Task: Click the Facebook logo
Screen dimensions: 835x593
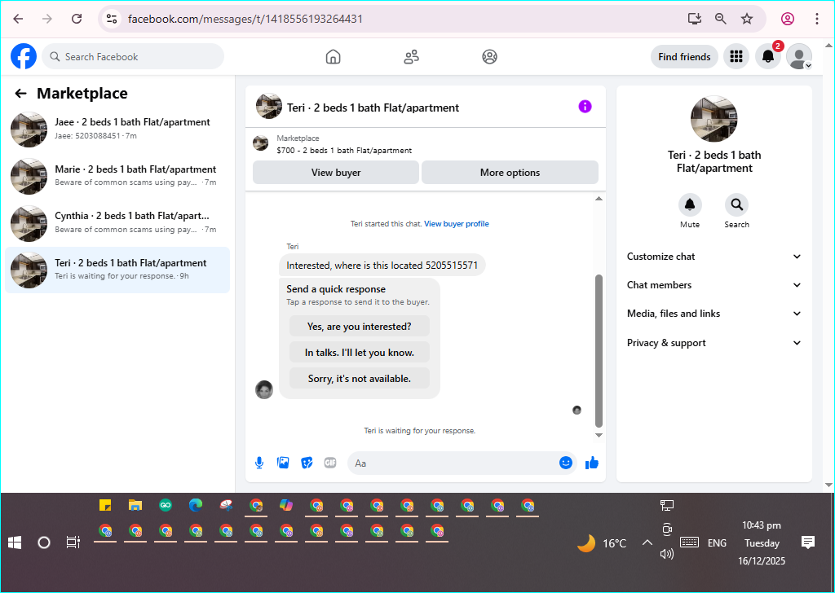Action: coord(24,56)
